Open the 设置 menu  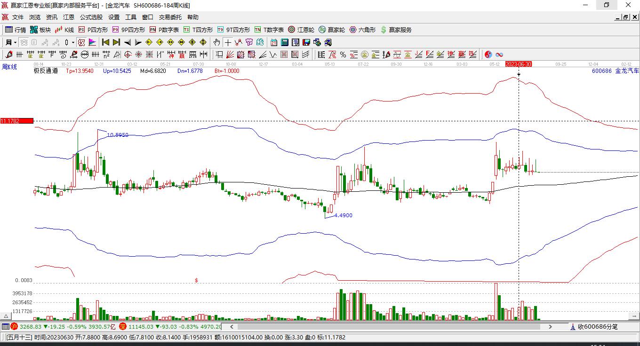pos(114,17)
